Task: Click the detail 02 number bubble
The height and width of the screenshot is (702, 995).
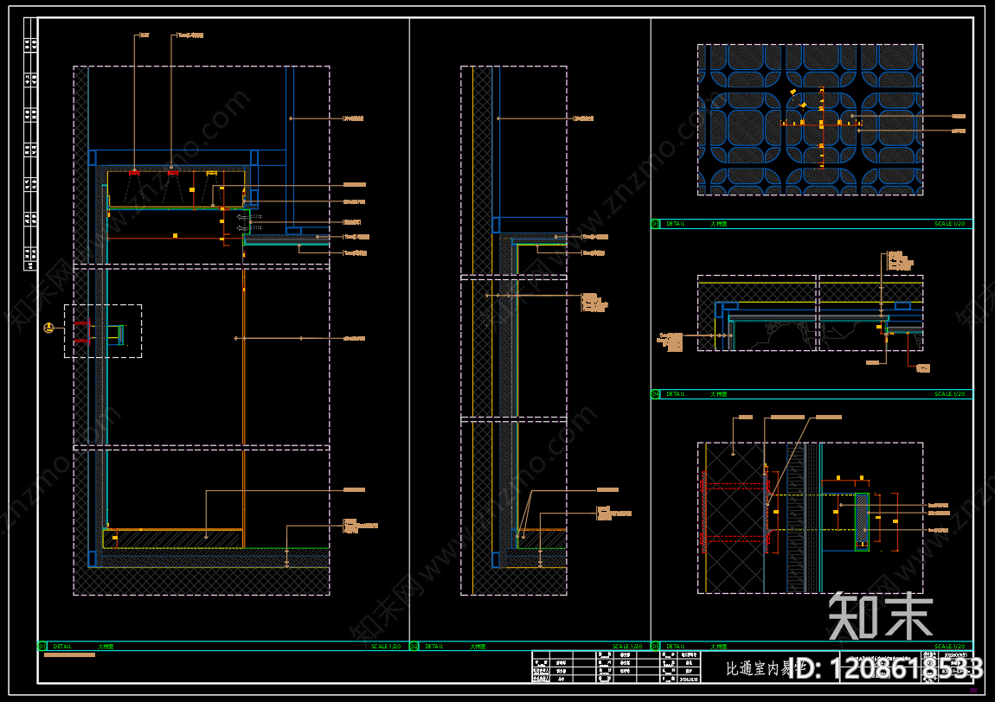Action: (414, 646)
